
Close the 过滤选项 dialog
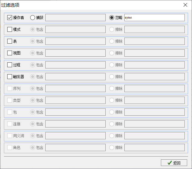coord(185,5)
